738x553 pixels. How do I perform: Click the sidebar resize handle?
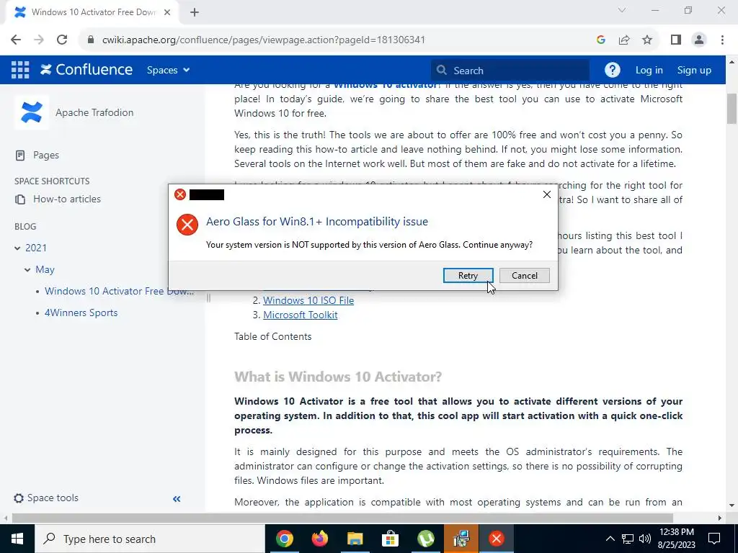[208, 297]
